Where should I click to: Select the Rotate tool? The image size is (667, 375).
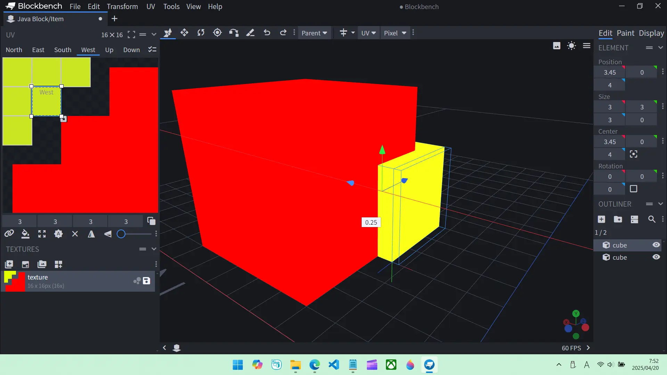201,33
